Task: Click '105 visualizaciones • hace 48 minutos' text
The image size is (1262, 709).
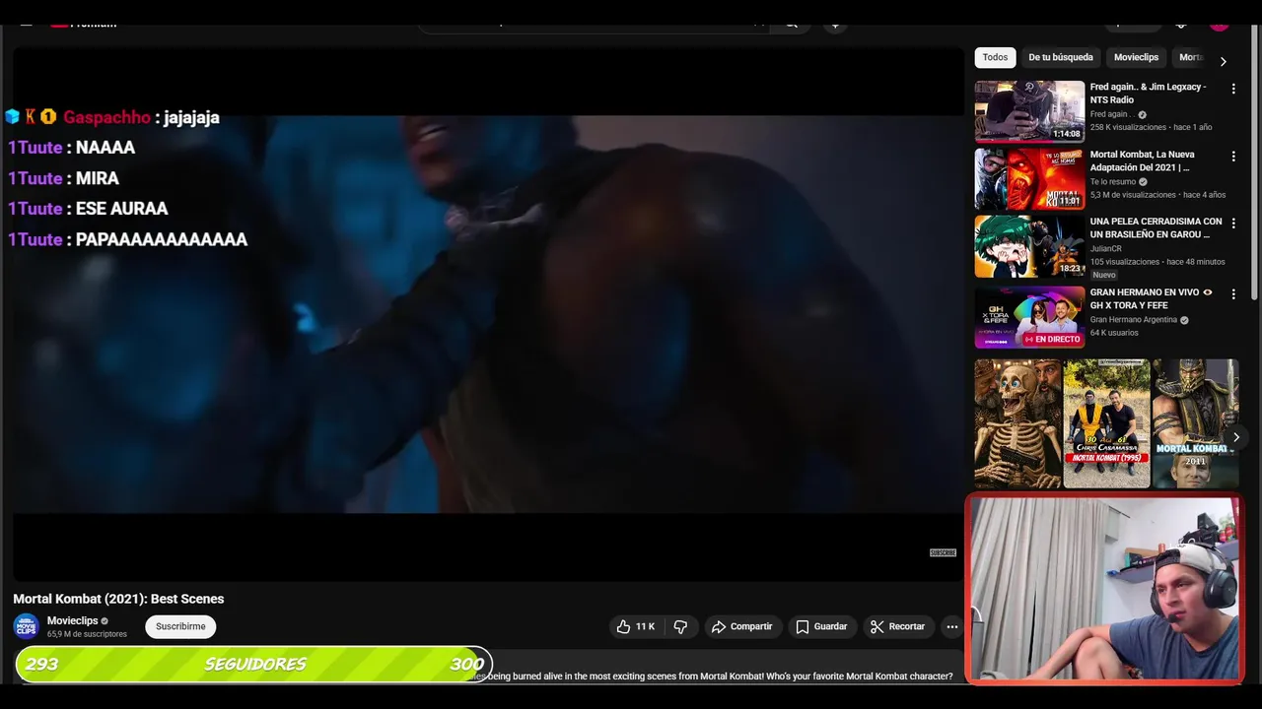Action: [x=1157, y=262]
